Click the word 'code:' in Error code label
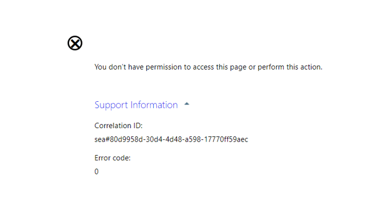The height and width of the screenshot is (224, 385). click(x=121, y=158)
